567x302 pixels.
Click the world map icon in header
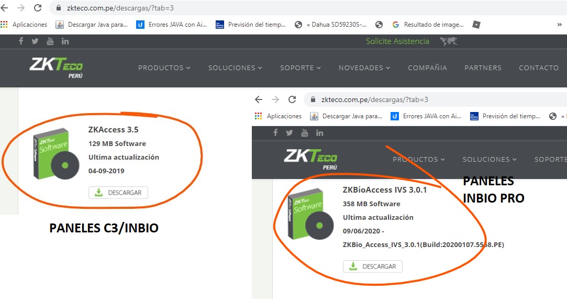449,41
